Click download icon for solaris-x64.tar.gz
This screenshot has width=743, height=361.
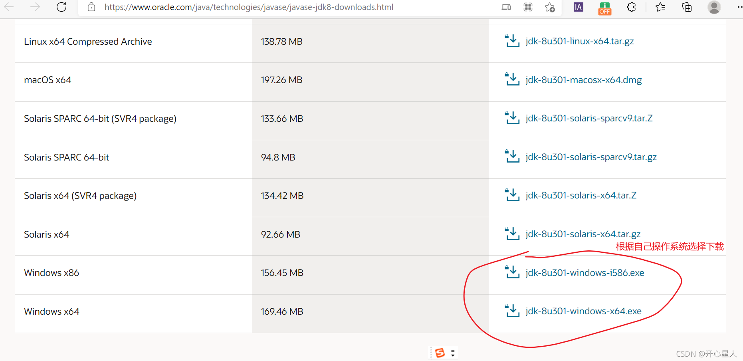(512, 234)
